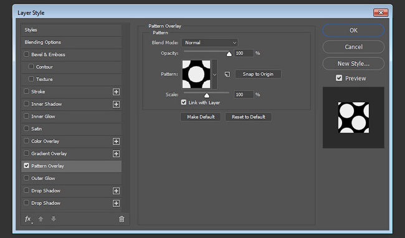Click the plus icon on the first Drop Shadow row
The height and width of the screenshot is (238, 405).
[x=116, y=191]
